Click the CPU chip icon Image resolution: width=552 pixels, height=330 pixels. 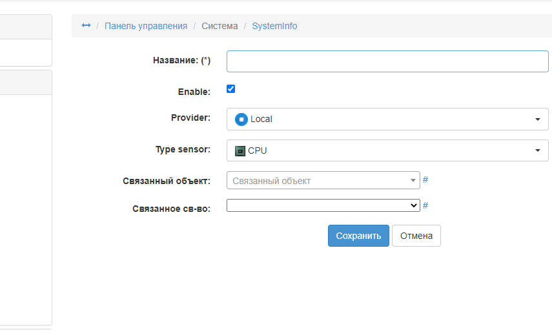[x=240, y=150]
